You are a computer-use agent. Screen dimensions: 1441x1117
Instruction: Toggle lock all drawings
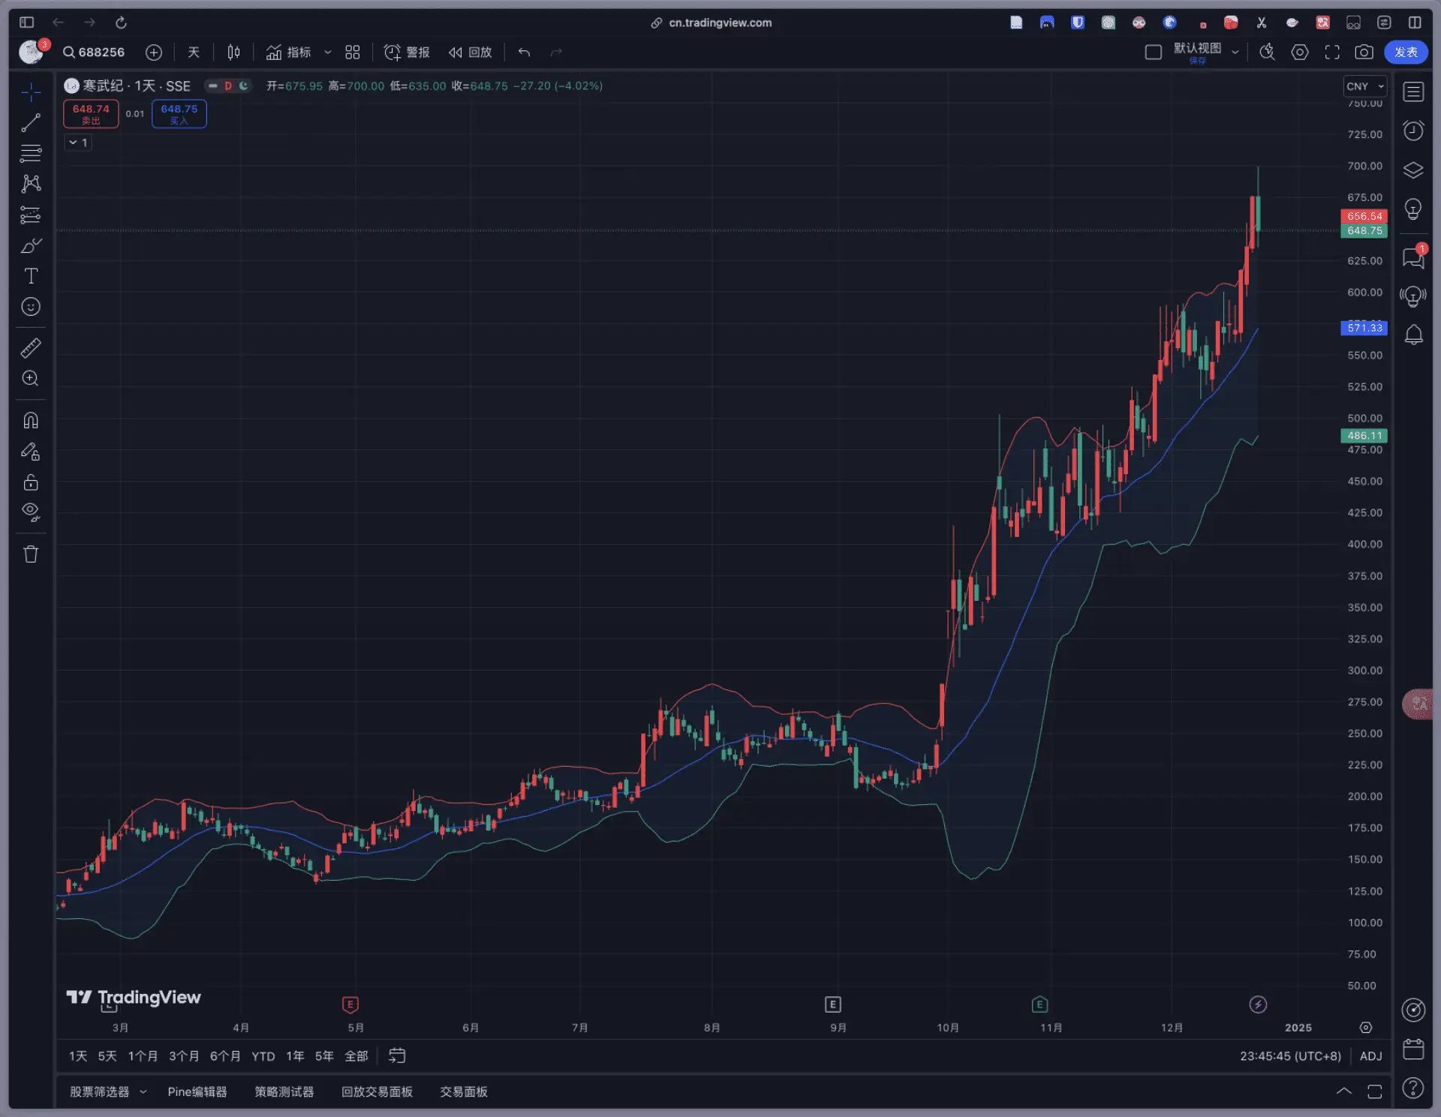coord(31,482)
